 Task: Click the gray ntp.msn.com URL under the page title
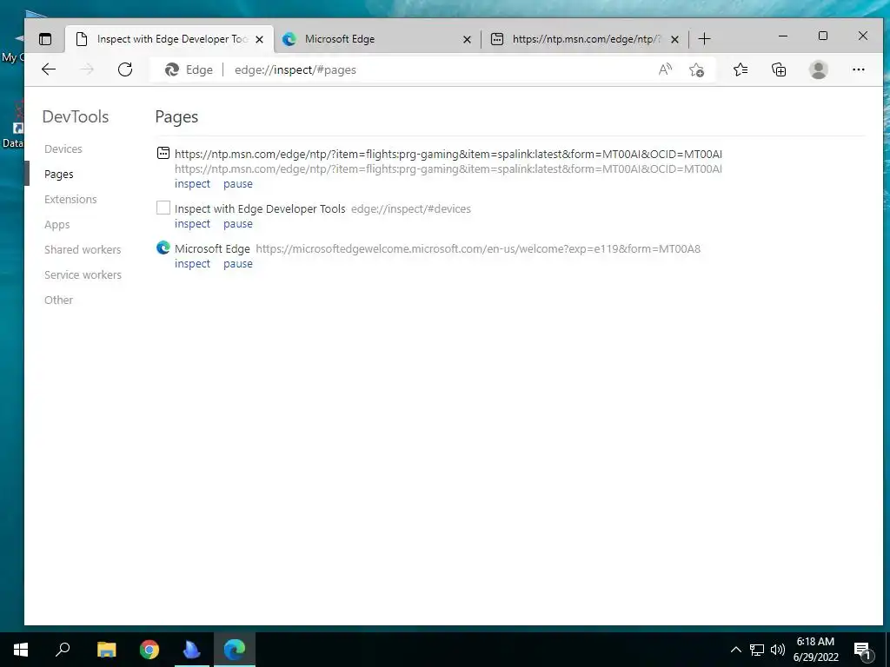click(448, 169)
